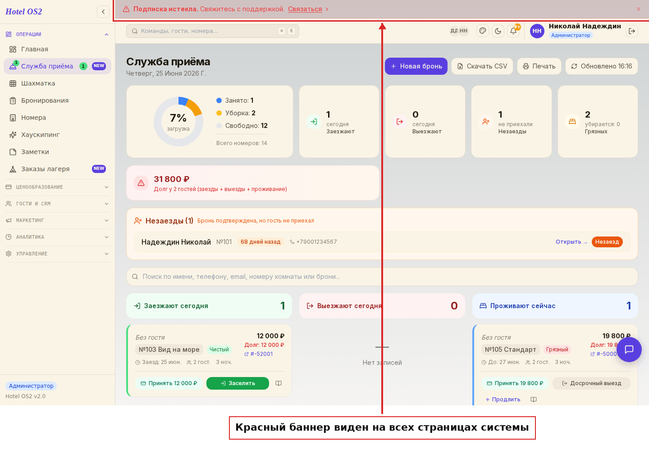This screenshot has width=649, height=450.
Task: Click the Администратор badge in sidebar footer
Action: pyautogui.click(x=31, y=386)
